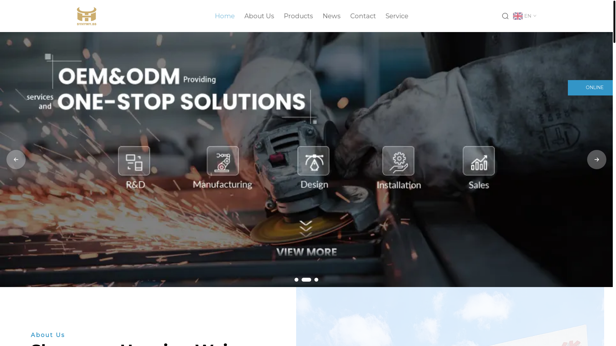Click the About section building image
Viewport: 616px width, 346px height.
pyautogui.click(x=450, y=317)
